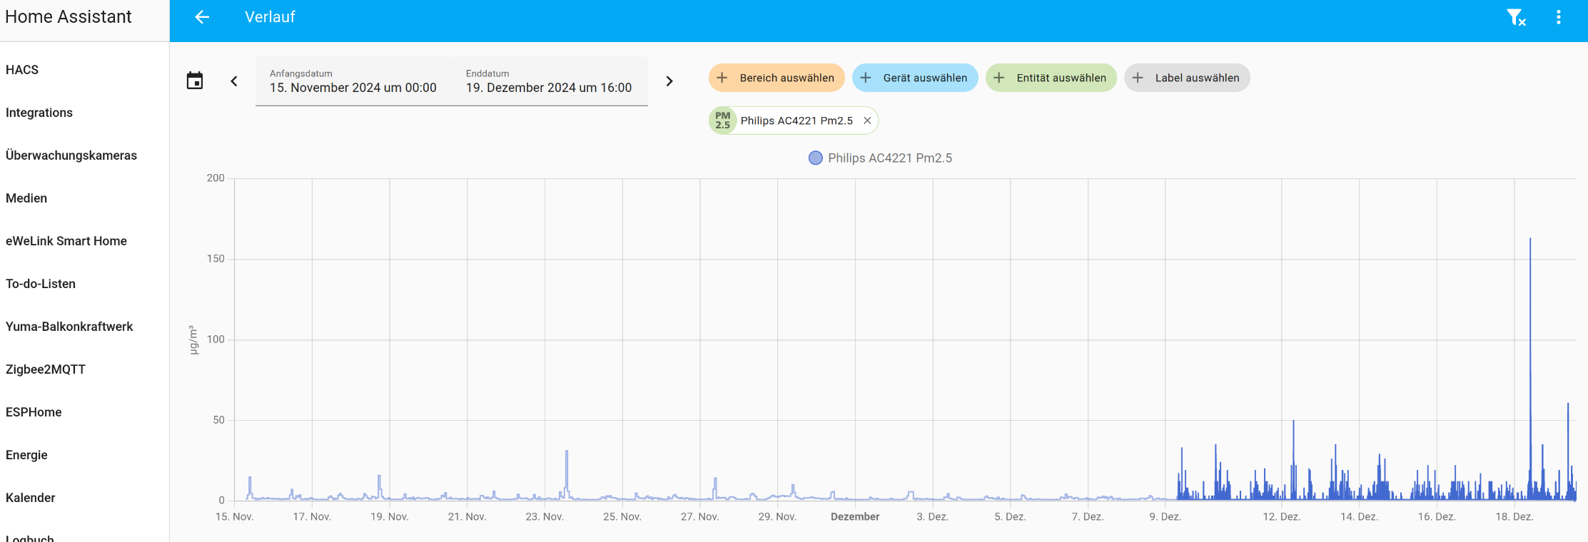Screen dimensions: 1588x542
Task: Click the back arrow in header
Action: [x=202, y=17]
